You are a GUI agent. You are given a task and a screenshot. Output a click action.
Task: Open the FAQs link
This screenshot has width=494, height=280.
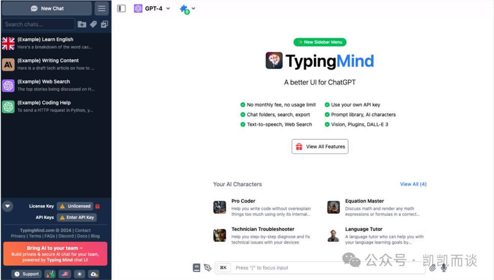50,236
